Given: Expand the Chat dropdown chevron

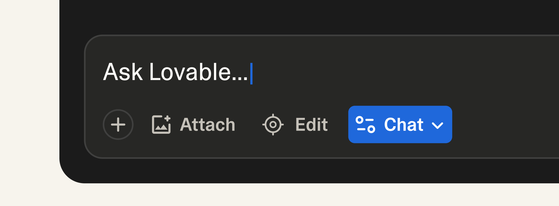Looking at the screenshot, I should [437, 125].
